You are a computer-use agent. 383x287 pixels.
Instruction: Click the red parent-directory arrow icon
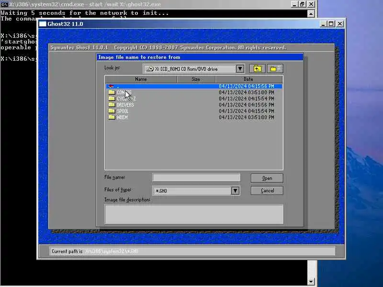click(111, 86)
